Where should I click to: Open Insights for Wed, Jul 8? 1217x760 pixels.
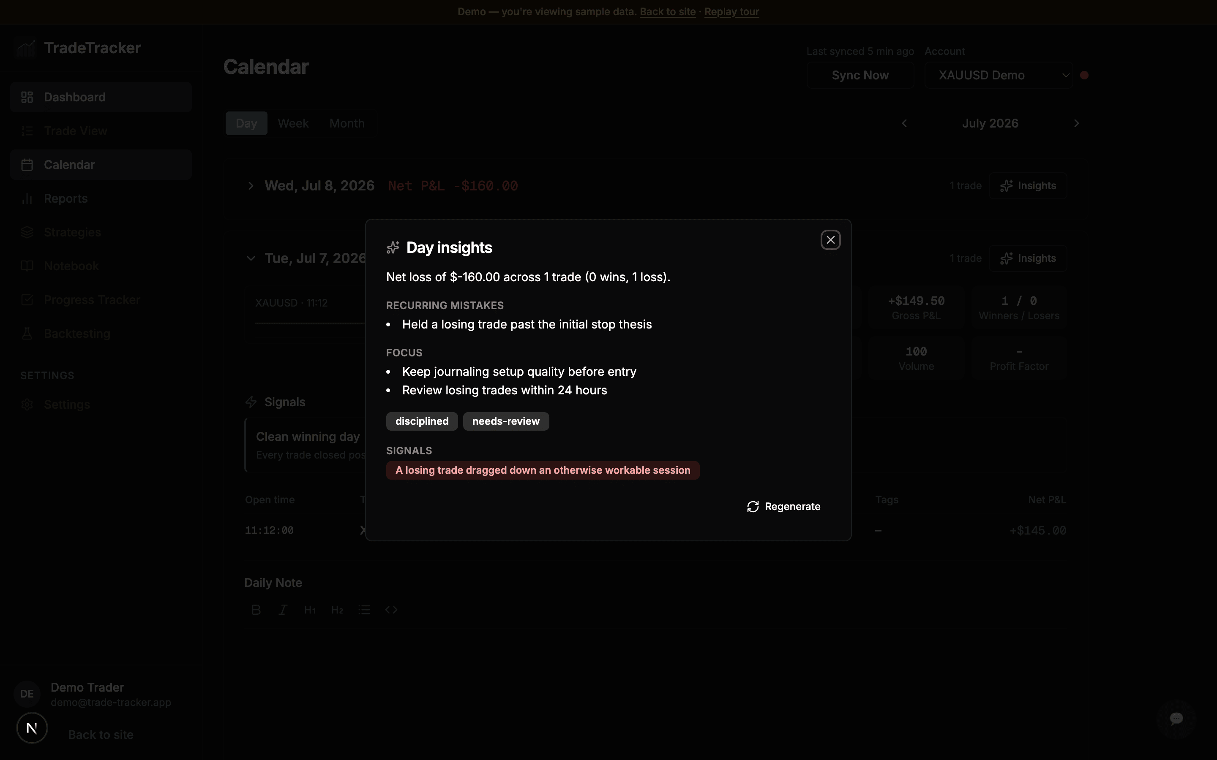click(1028, 186)
